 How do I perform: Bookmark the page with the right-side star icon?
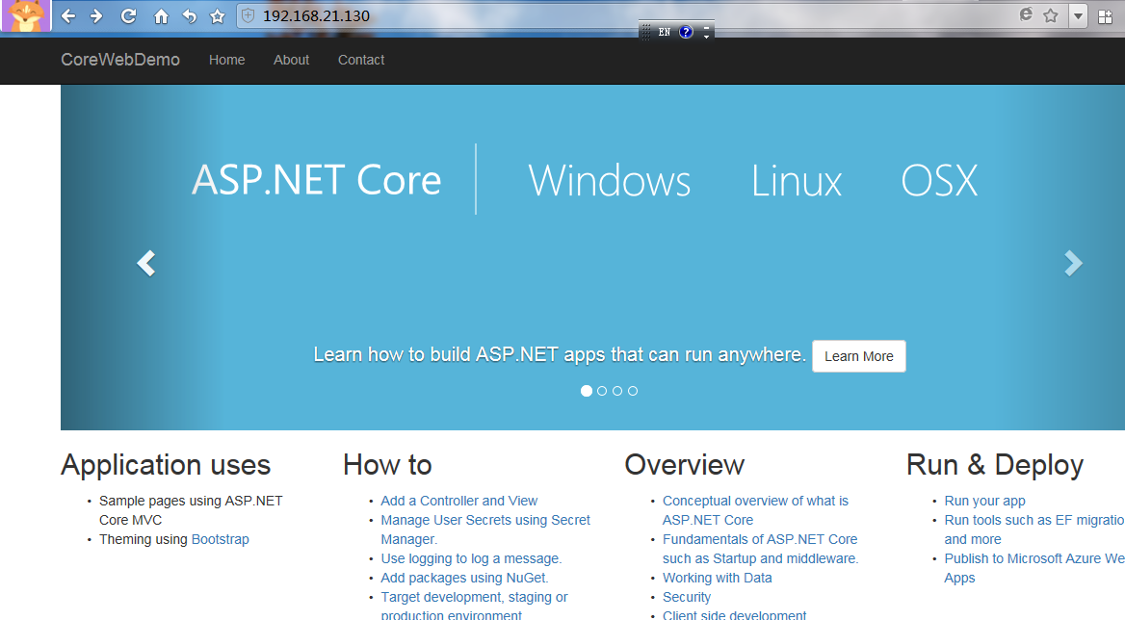tap(1051, 15)
